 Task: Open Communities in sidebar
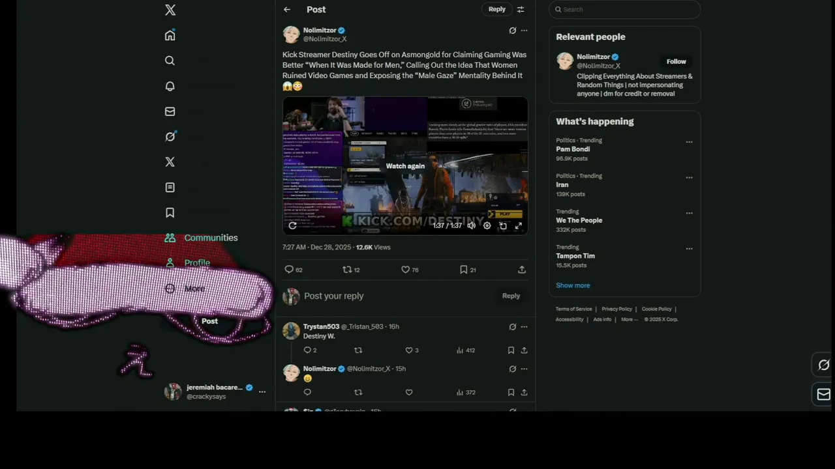(x=201, y=238)
